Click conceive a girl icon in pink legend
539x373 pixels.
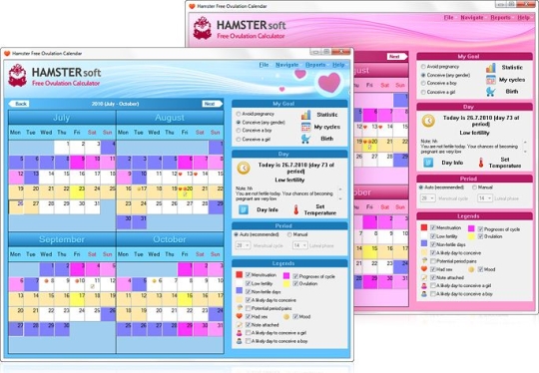pyautogui.click(x=424, y=286)
